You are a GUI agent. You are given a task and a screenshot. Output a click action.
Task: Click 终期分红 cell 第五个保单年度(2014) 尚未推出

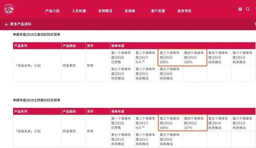(x=219, y=123)
